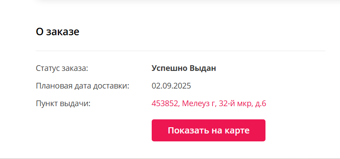Click the horizontal divider below the heading

(180, 51)
